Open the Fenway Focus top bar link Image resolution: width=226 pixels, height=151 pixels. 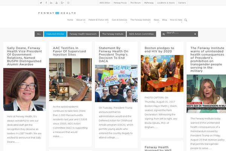[120, 3]
